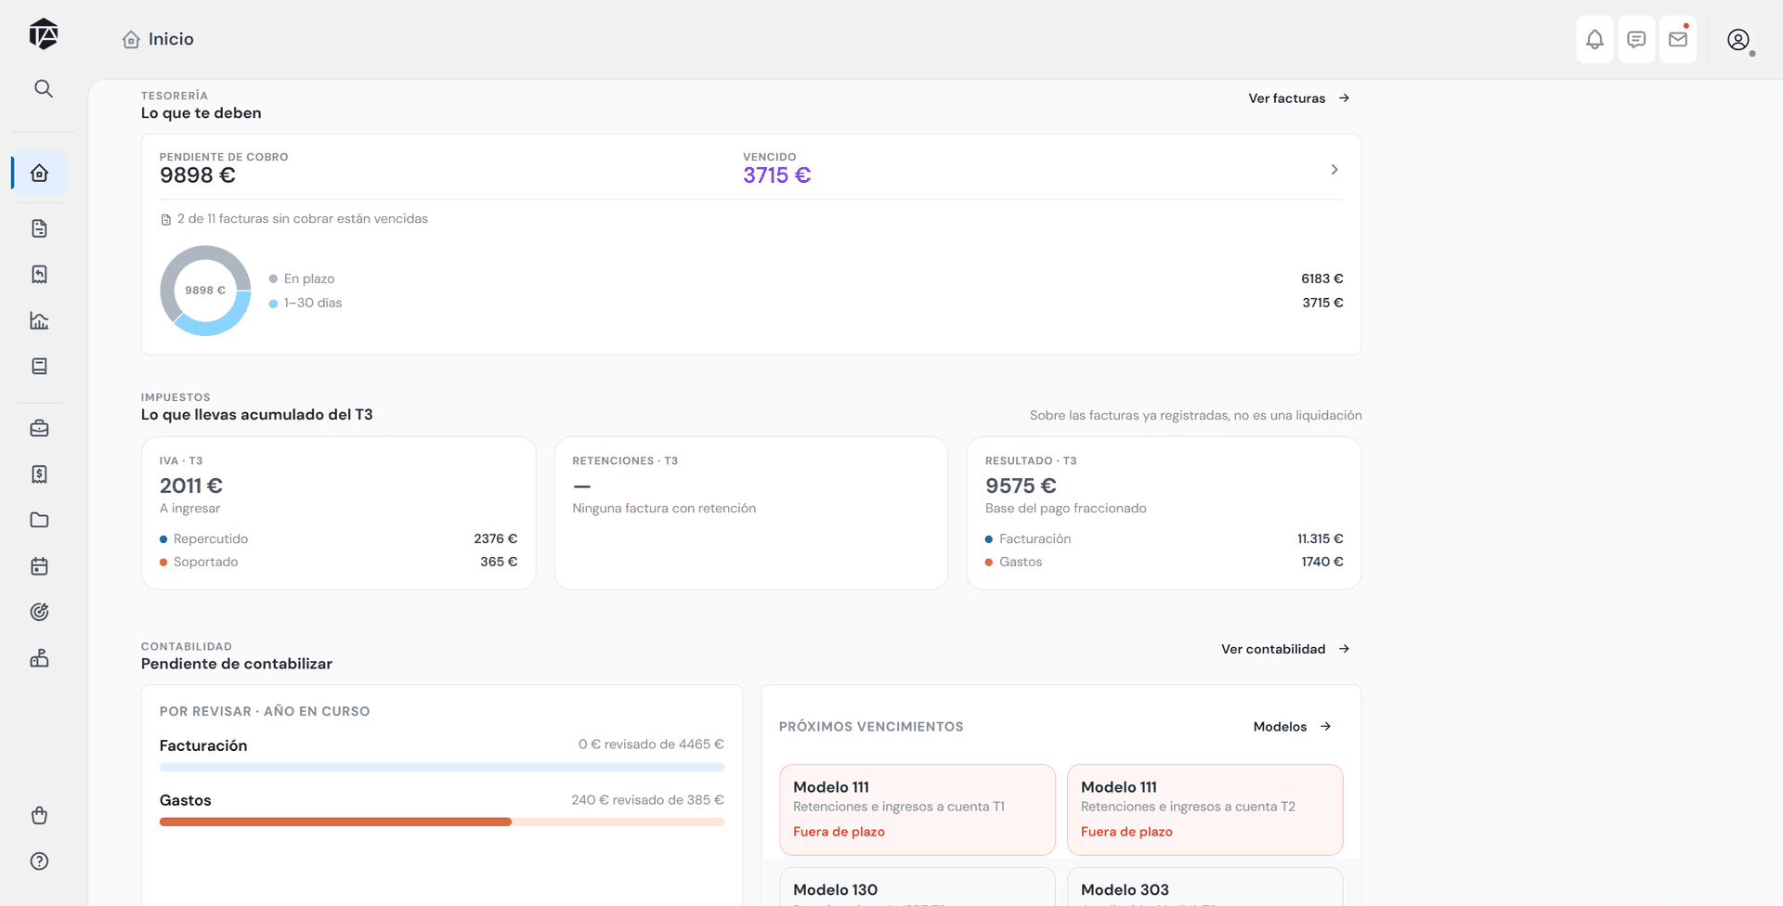The image size is (1783, 906).
Task: Click the 'Pendiente de contabilizar' heading
Action: click(x=237, y=664)
